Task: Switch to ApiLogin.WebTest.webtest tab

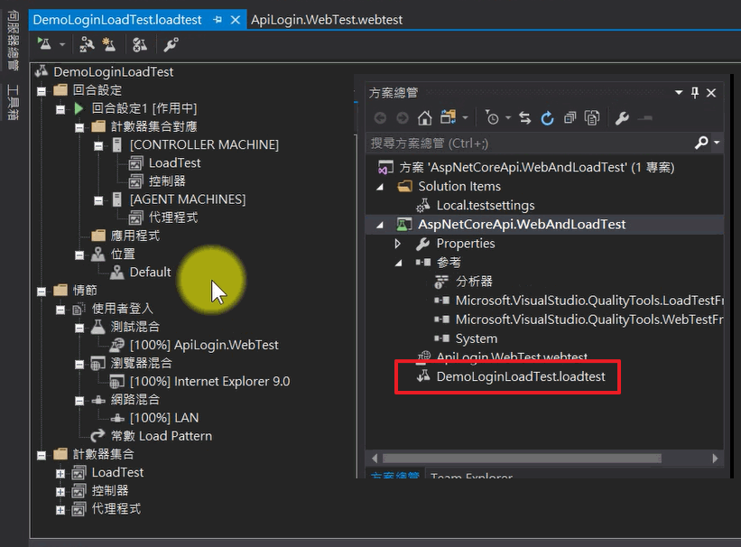Action: tap(327, 20)
